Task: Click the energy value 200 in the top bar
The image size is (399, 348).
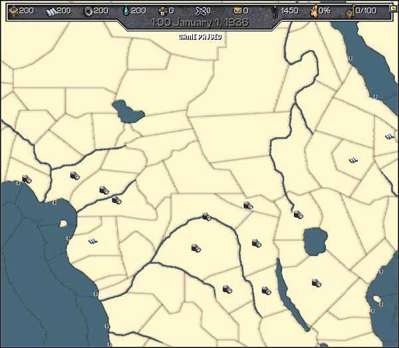Action: coord(25,11)
